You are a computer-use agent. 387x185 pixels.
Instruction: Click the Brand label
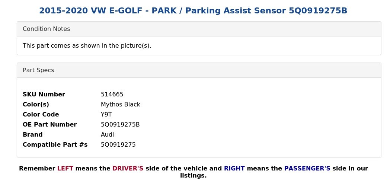click(x=33, y=135)
